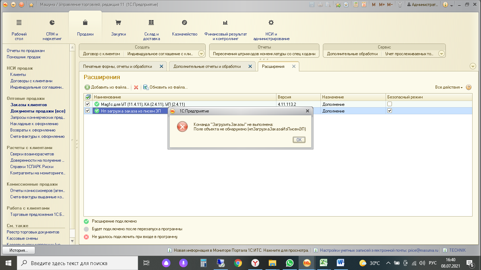Image resolution: width=481 pixels, height=270 pixels.
Task: Open the CRM и маркетинг section
Action: [52, 30]
